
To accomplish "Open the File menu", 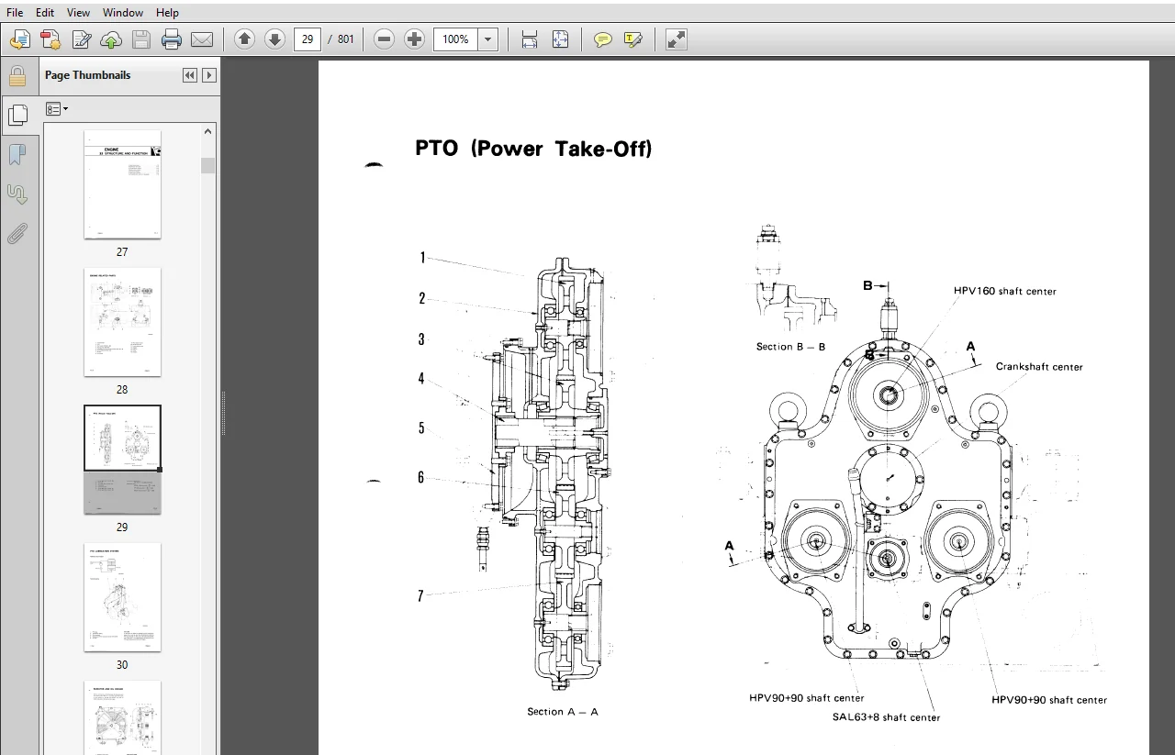I will (x=15, y=13).
